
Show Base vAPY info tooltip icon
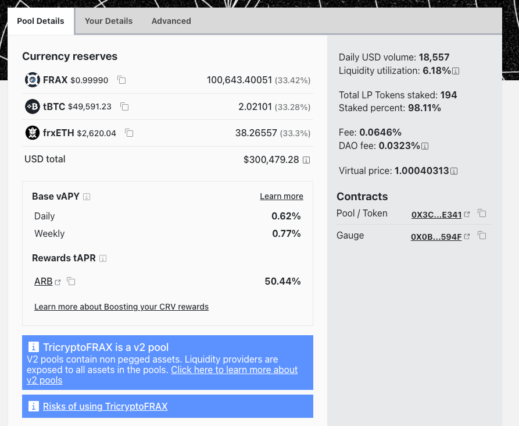87,197
